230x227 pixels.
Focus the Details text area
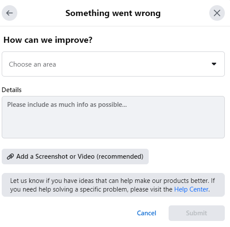coord(113,117)
